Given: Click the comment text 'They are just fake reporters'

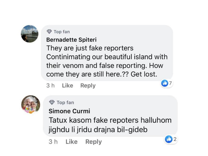Looking at the screenshot, I should [x=90, y=48].
